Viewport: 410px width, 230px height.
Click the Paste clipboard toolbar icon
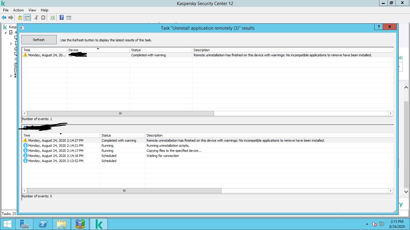pyautogui.click(x=43, y=18)
